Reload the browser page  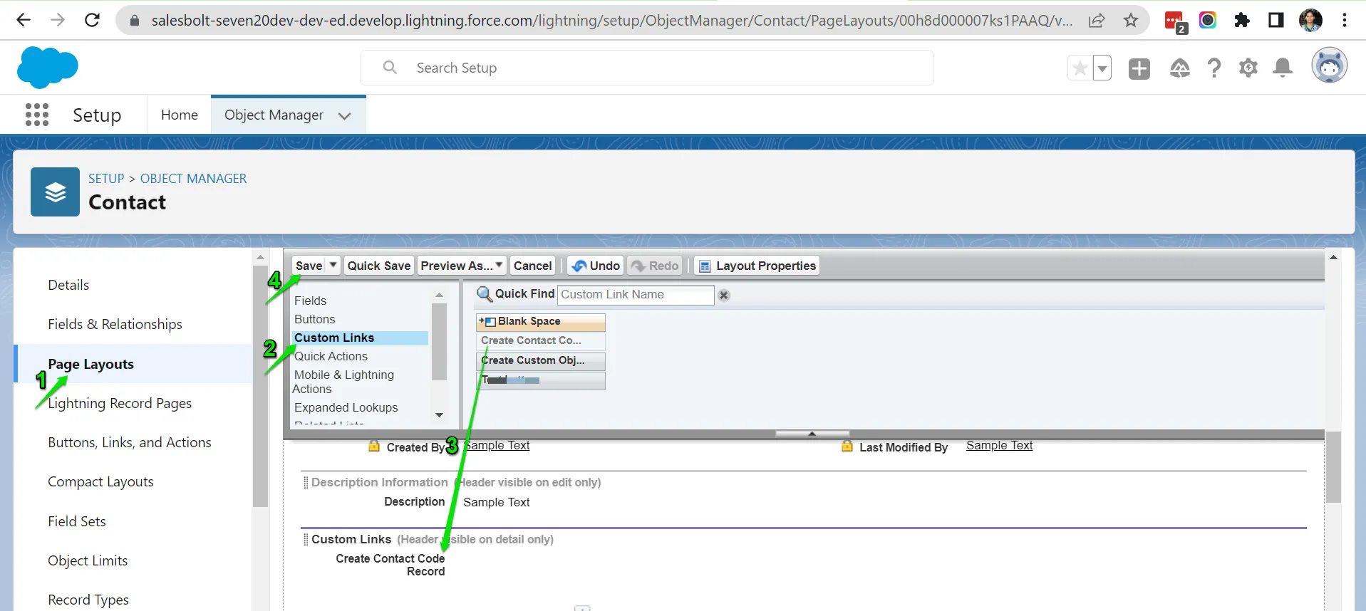(x=92, y=20)
